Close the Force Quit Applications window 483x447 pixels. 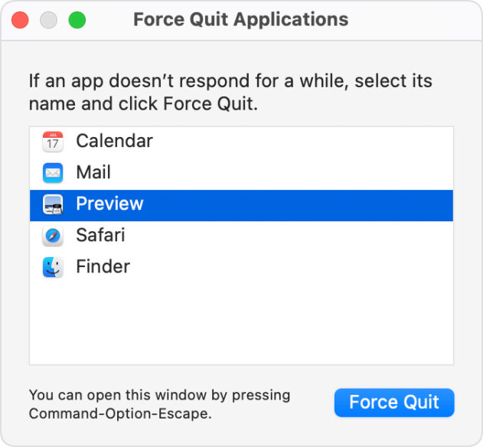click(20, 20)
